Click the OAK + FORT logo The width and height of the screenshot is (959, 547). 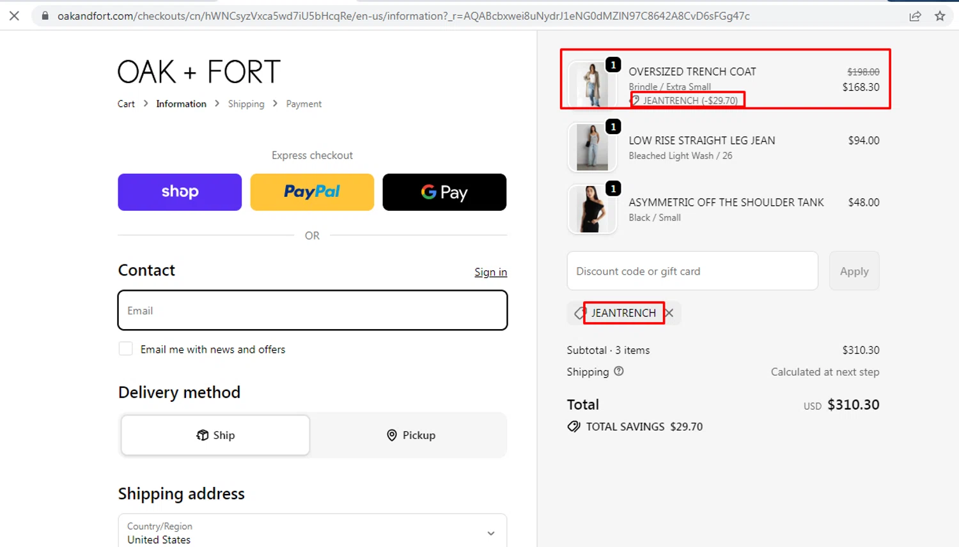[x=199, y=72]
